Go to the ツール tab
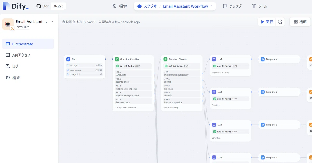Viewport: 312px width, 163px height. (x=259, y=6)
